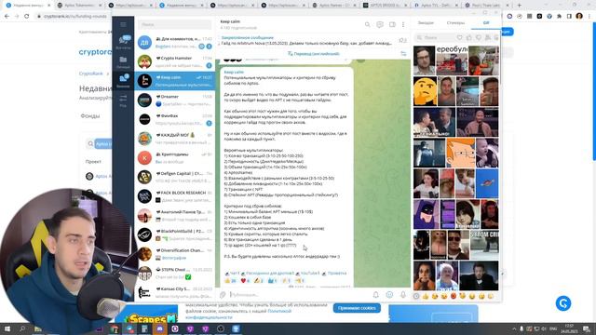Click the Telegram chat list search field

174,25
